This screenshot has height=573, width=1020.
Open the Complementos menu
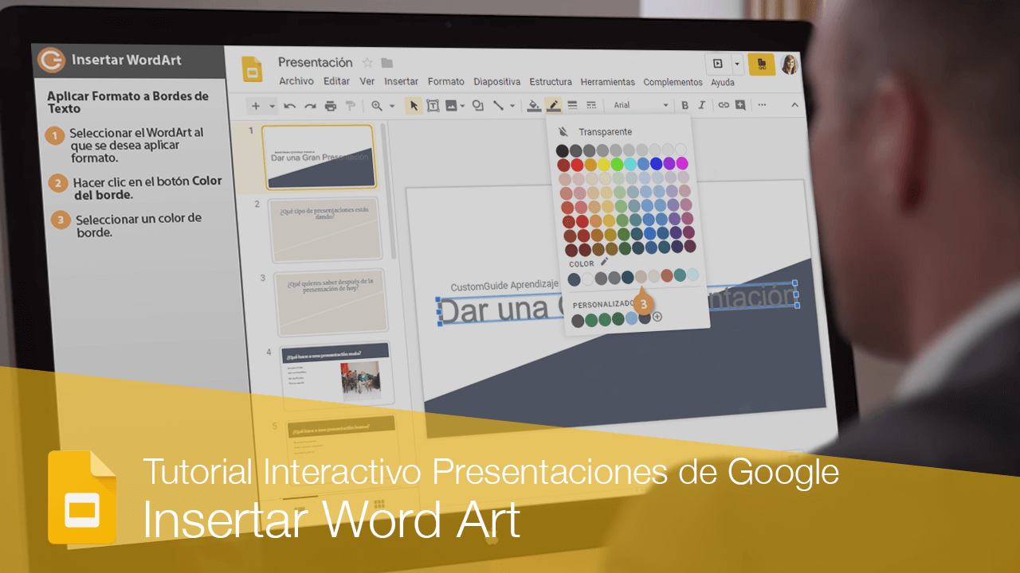point(673,82)
